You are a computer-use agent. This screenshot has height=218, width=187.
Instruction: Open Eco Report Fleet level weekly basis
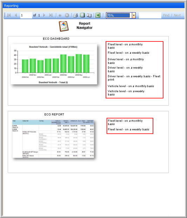click(128, 130)
